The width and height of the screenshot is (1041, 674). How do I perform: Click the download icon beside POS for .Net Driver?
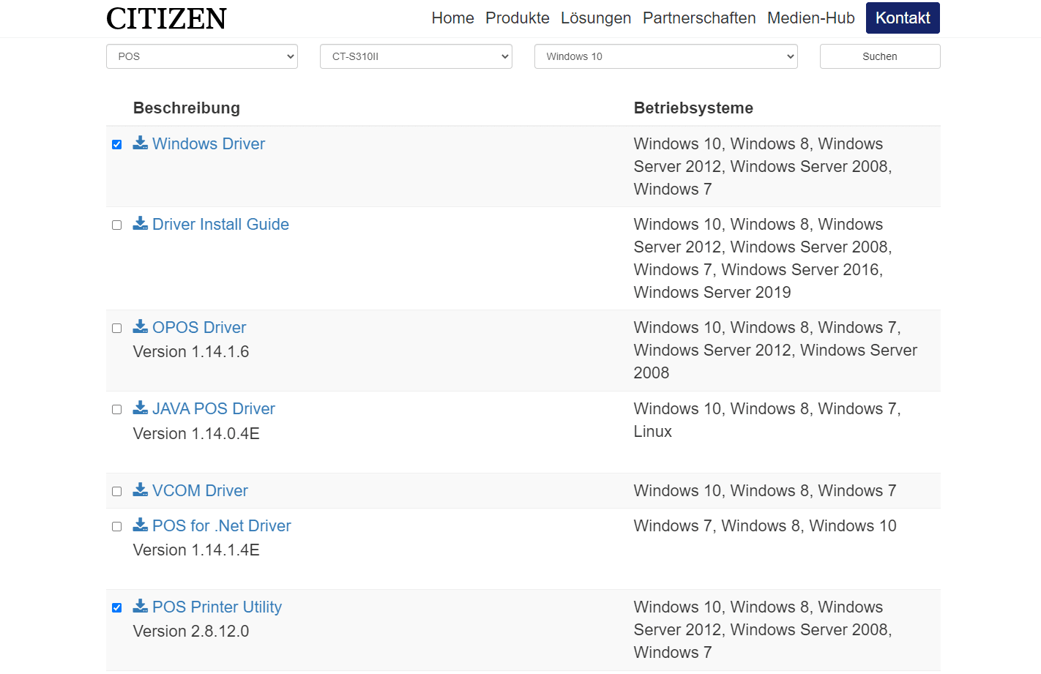point(141,525)
